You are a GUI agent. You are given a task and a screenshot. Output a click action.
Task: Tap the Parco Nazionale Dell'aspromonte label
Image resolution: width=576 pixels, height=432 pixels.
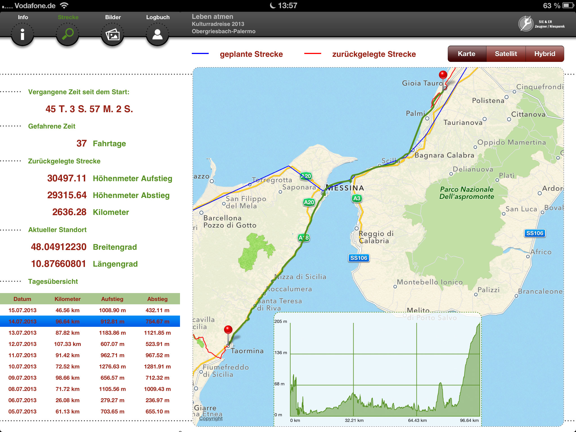coord(467,193)
